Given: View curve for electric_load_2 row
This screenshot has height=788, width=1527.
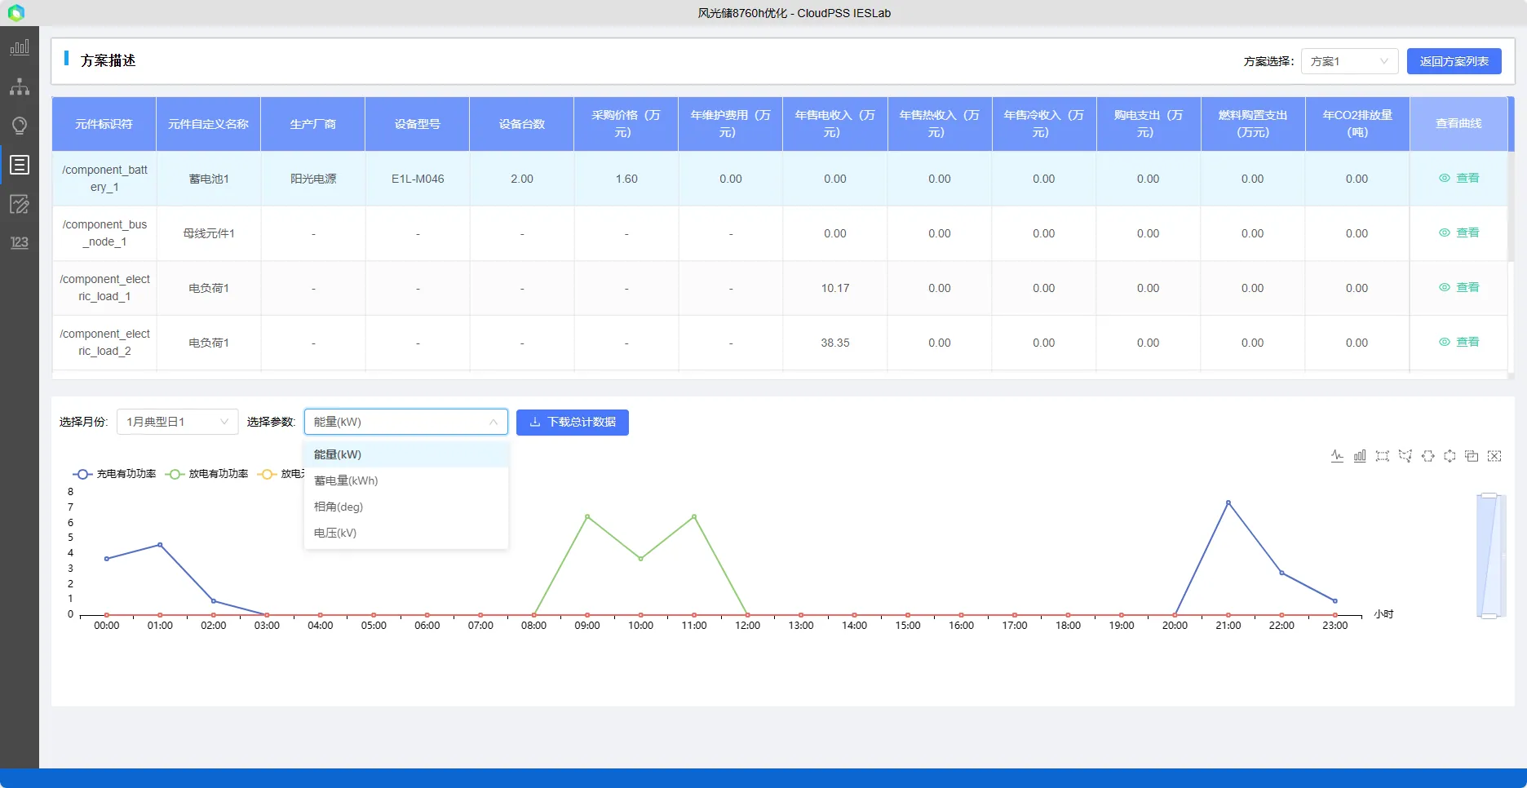Looking at the screenshot, I should pos(1458,342).
